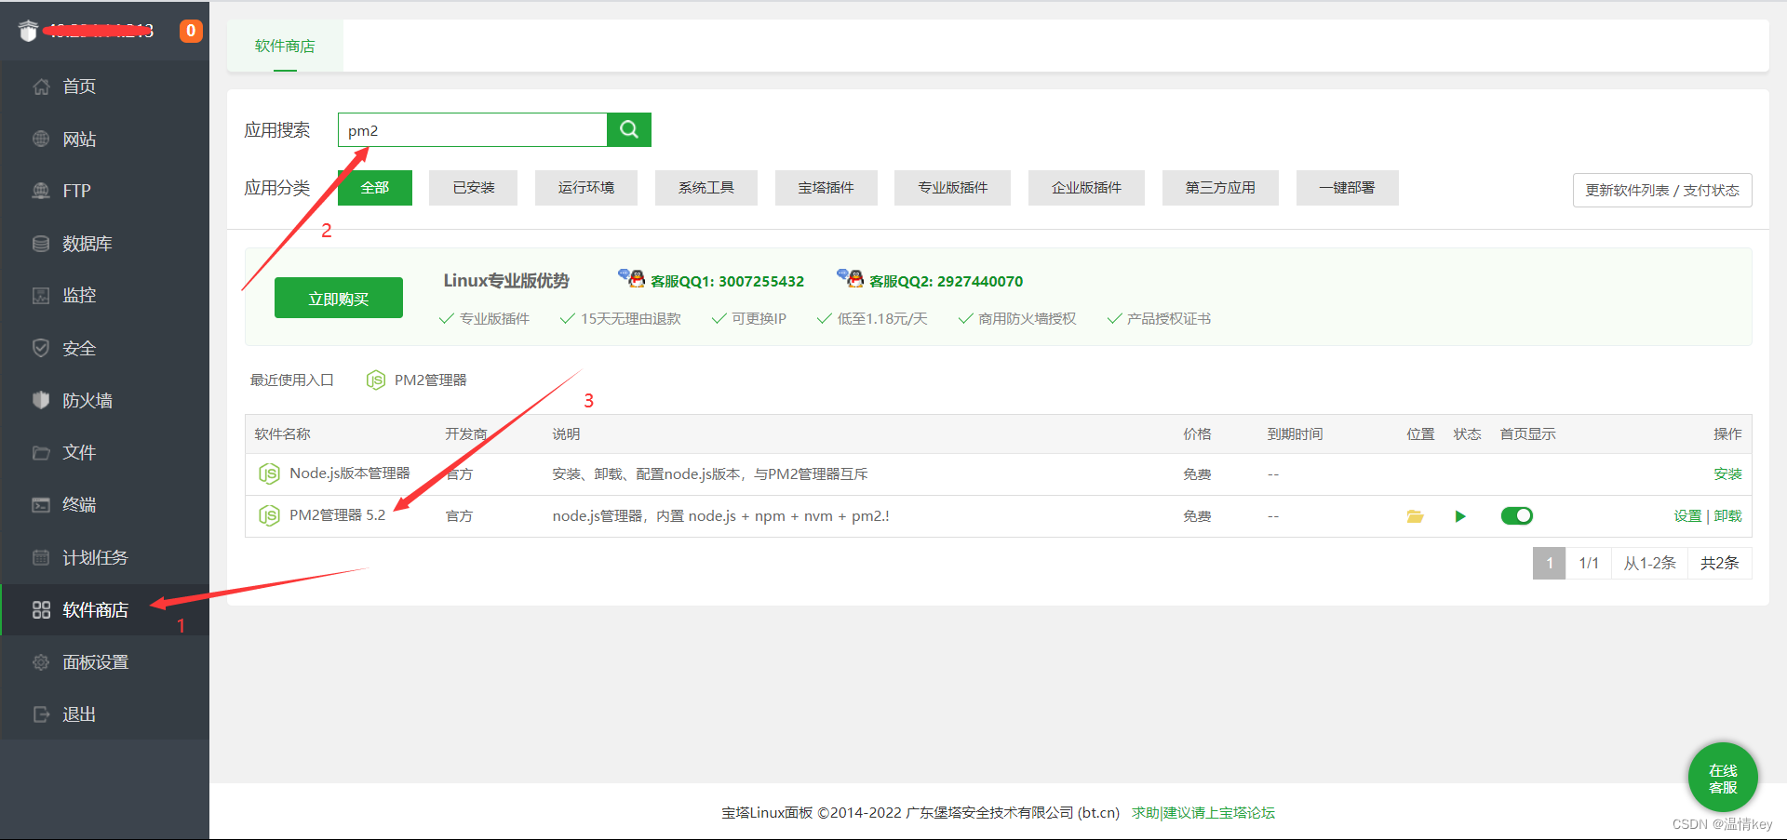Open the 求助|建议请上宝塔论坛 link
Screen dimensions: 1787x840
pyautogui.click(x=1203, y=813)
